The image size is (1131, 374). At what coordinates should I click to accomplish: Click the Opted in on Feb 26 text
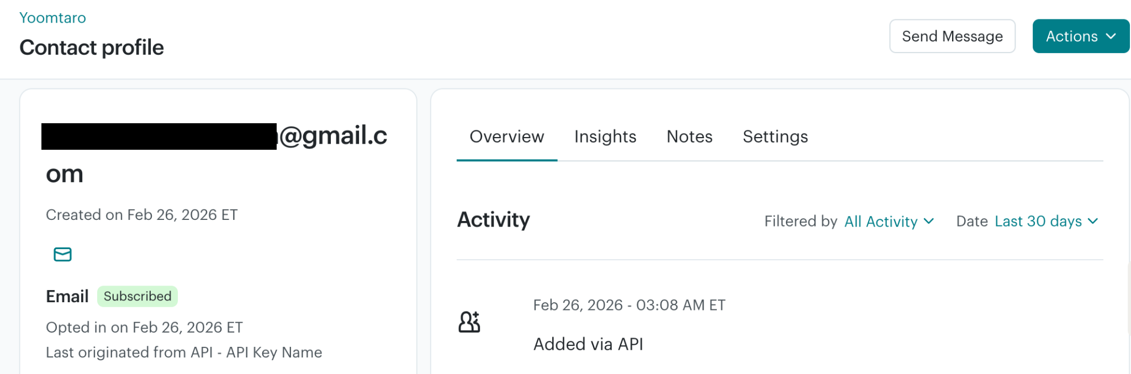pos(144,328)
